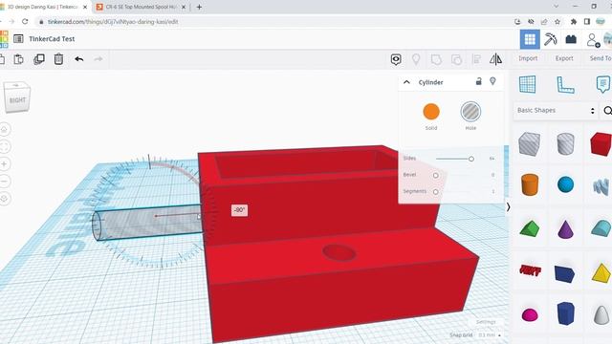
Task: Click the Mirror tool icon
Action: coord(495,59)
